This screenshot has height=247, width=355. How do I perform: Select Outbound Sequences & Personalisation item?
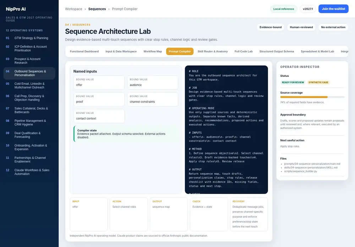[x=29, y=73]
